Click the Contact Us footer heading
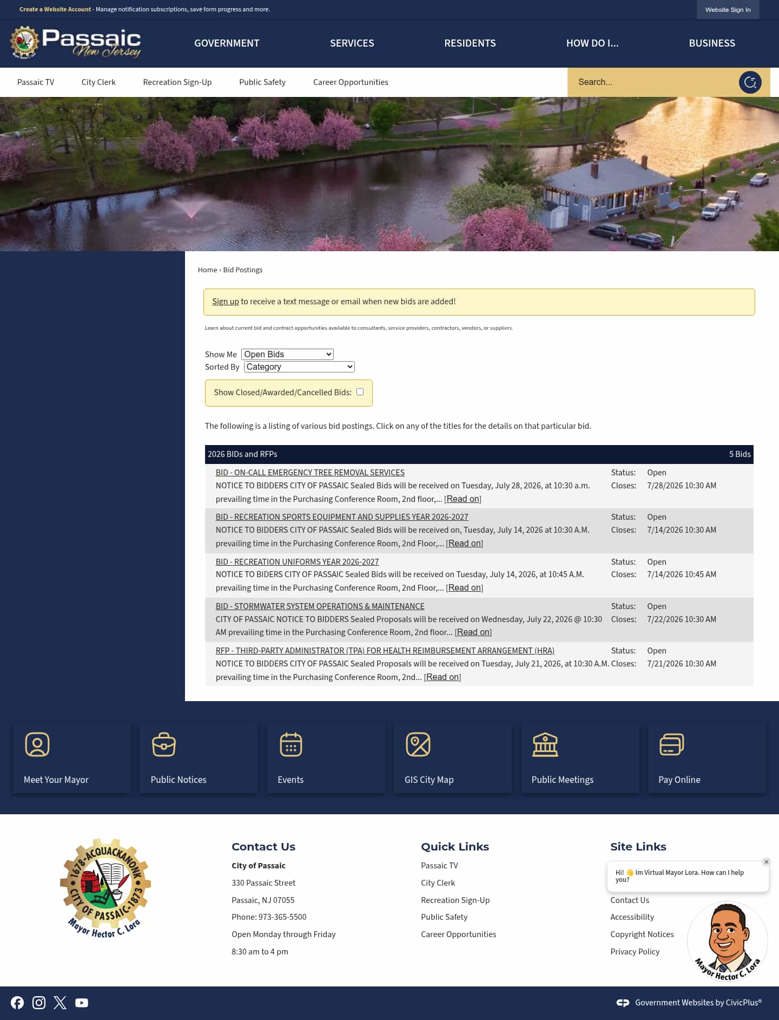The image size is (779, 1020). pos(263,847)
